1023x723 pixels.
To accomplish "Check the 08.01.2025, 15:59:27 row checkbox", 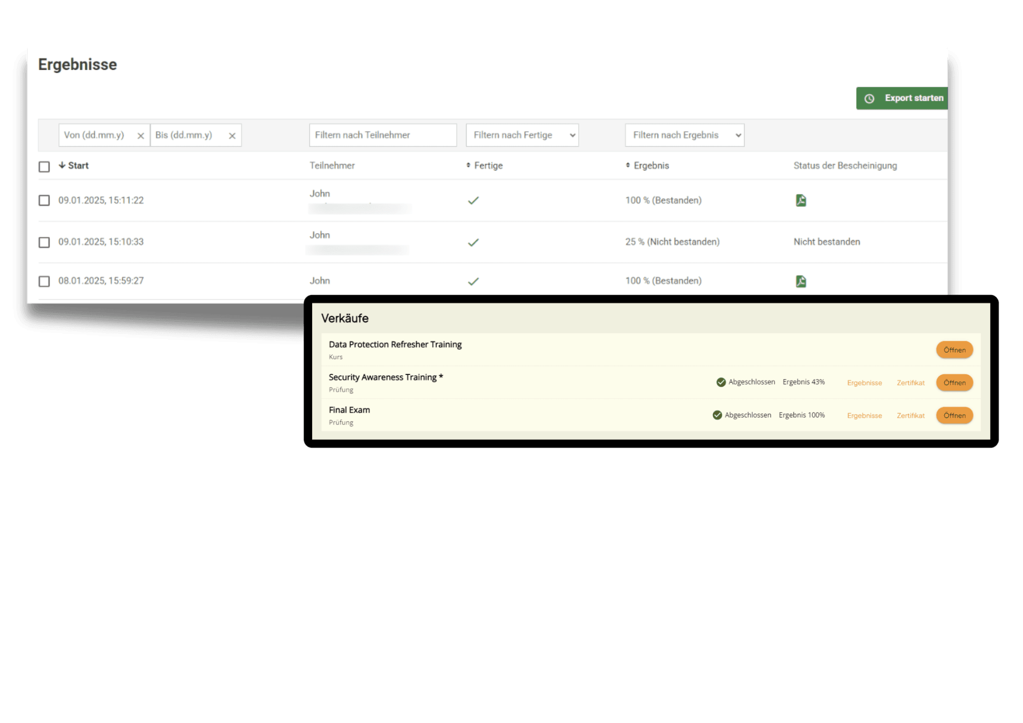I will tap(44, 281).
